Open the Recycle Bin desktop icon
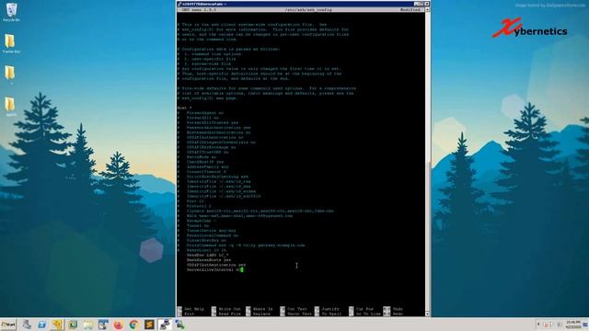Image resolution: width=589 pixels, height=331 pixels. pyautogui.click(x=11, y=12)
